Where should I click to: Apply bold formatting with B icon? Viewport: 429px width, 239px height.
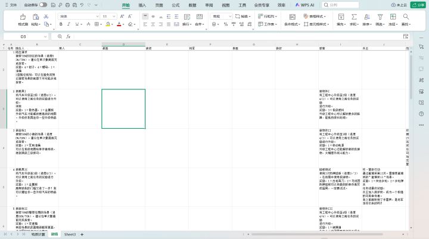tap(62, 24)
